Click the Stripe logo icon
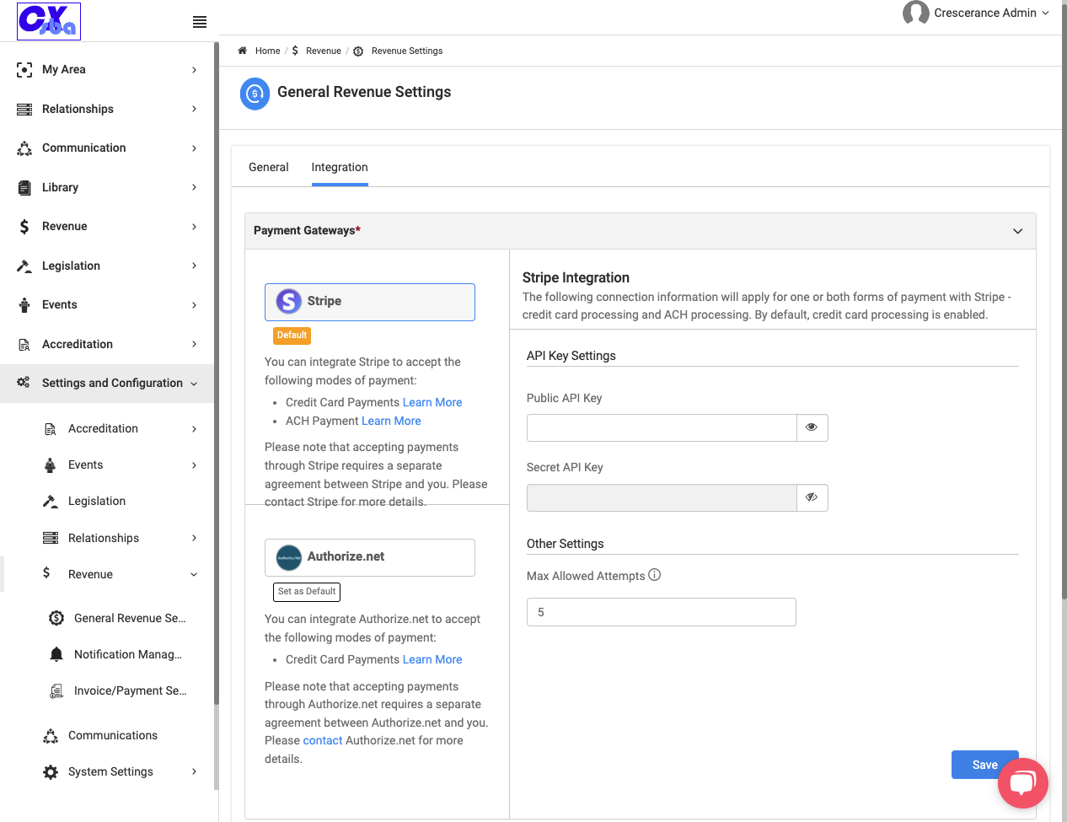Viewport: 1067px width, 822px height. click(289, 301)
